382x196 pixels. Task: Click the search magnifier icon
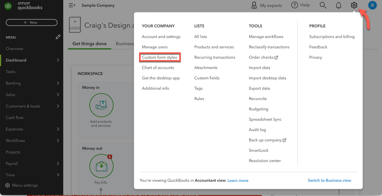(x=323, y=5)
